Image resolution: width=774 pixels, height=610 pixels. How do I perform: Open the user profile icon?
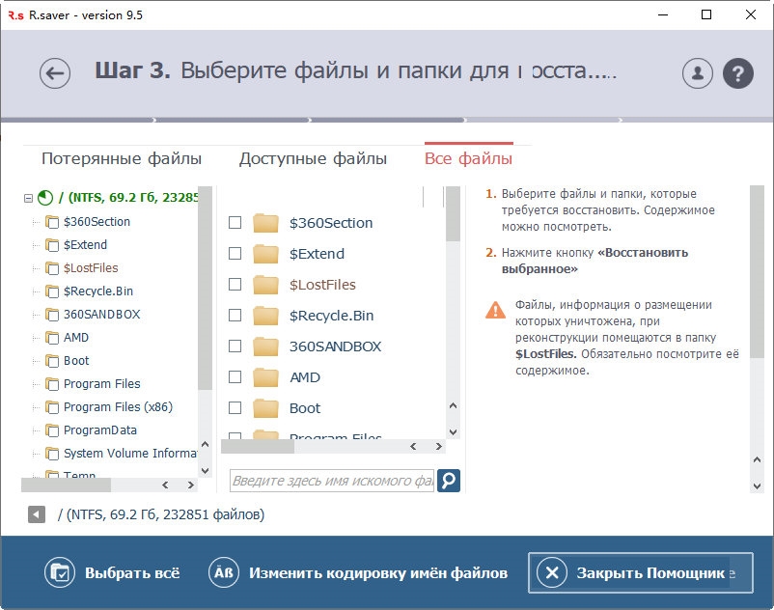697,73
